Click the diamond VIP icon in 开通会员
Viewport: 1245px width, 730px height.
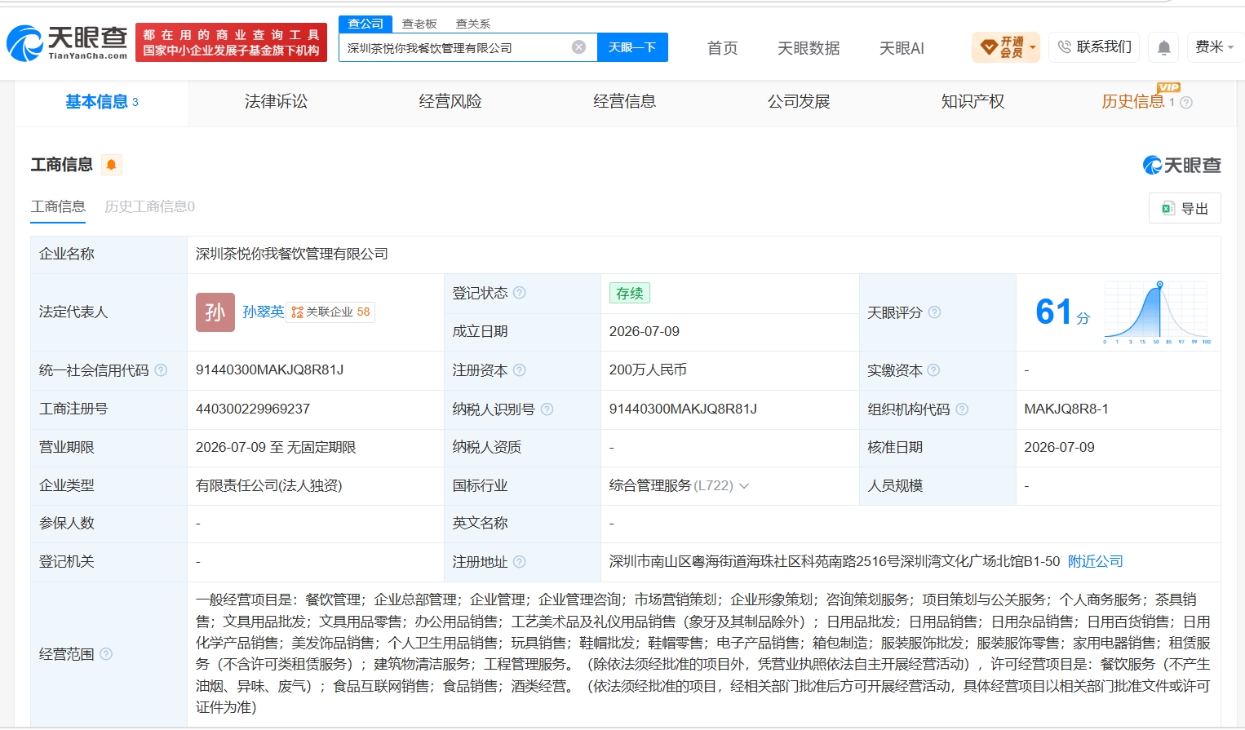(x=989, y=47)
